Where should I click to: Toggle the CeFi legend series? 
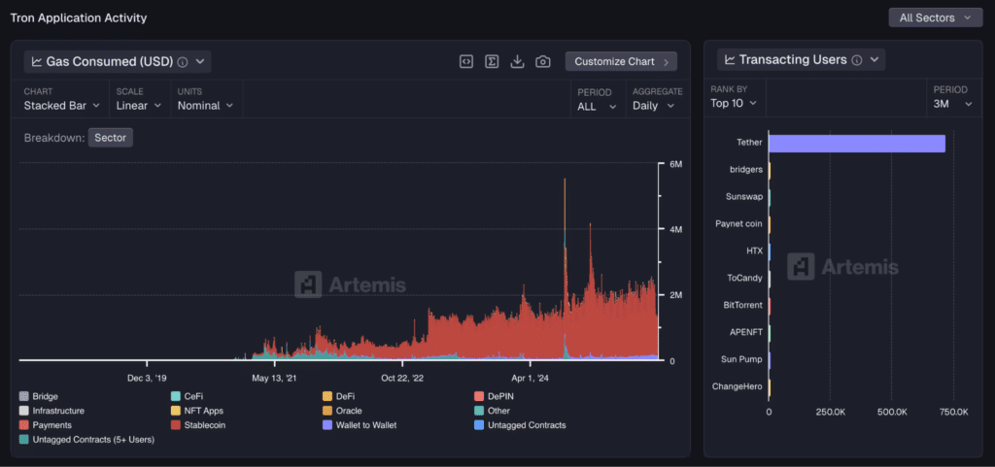point(187,397)
